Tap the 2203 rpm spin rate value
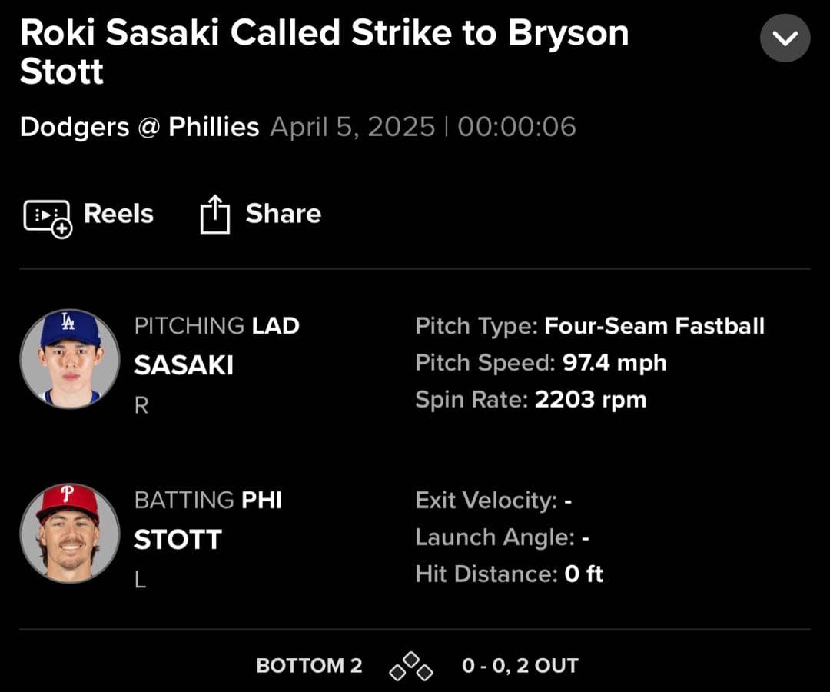This screenshot has height=692, width=830. click(x=590, y=400)
